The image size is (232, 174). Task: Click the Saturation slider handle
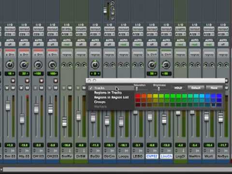click(137, 89)
